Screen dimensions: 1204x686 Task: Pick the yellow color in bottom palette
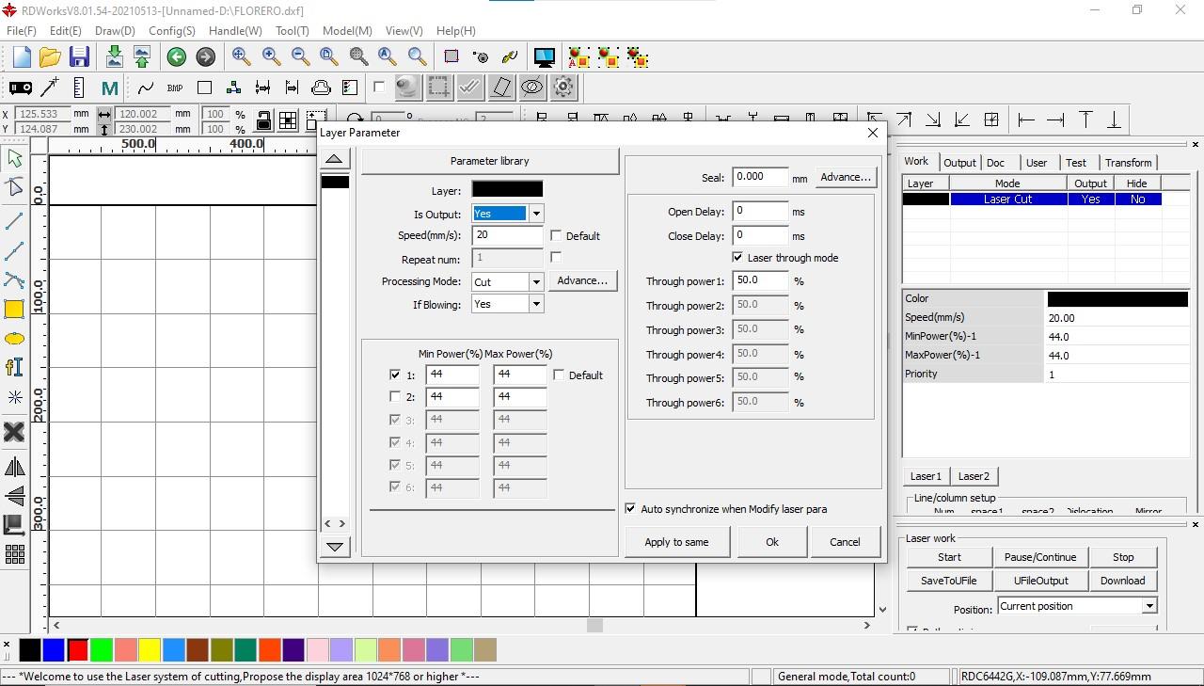click(x=150, y=649)
